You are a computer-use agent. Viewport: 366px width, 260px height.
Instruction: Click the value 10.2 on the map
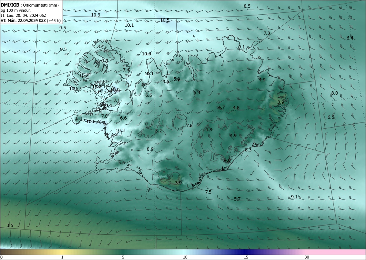(x=84, y=76)
